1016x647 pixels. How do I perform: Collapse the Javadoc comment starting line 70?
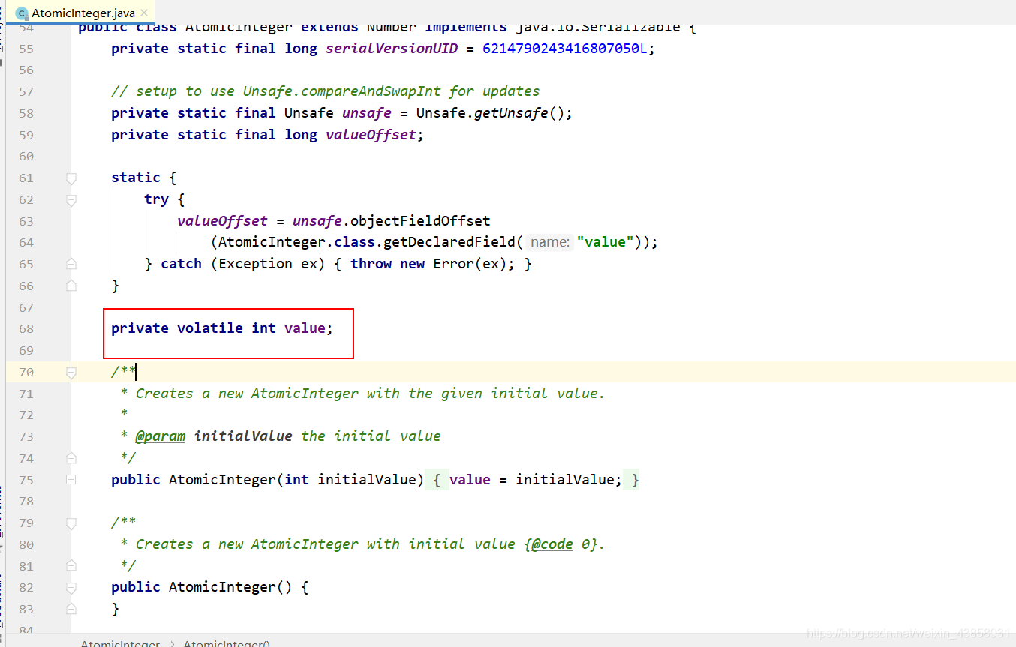71,372
